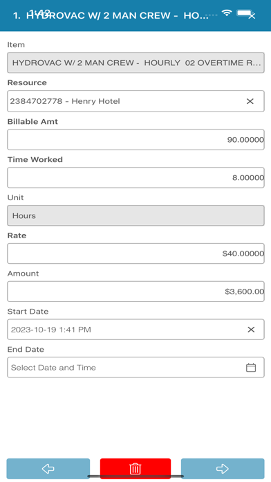The image size is (271, 482).
Task: Tap the HYDROVAC Item name field
Action: click(x=135, y=63)
